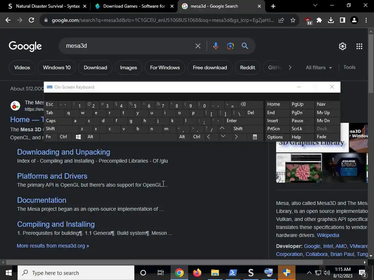This screenshot has height=280, width=374.
Task: Toggle the Fade key on On-Screen Keyboard
Action: tap(327, 137)
